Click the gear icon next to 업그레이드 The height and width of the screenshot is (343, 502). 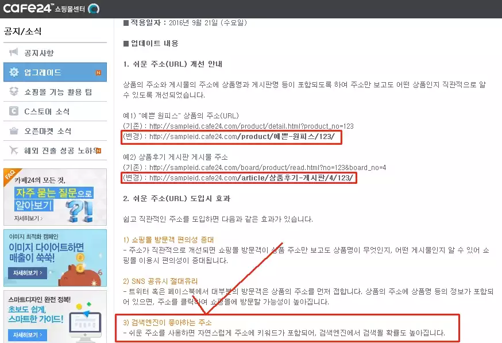pyautogui.click(x=14, y=72)
